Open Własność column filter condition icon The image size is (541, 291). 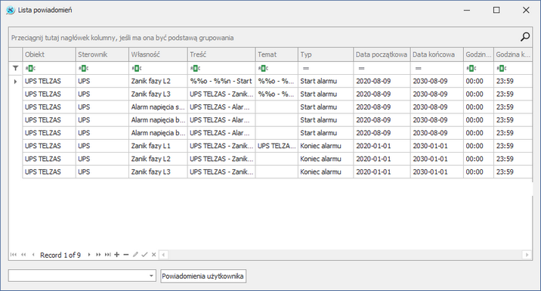point(137,68)
